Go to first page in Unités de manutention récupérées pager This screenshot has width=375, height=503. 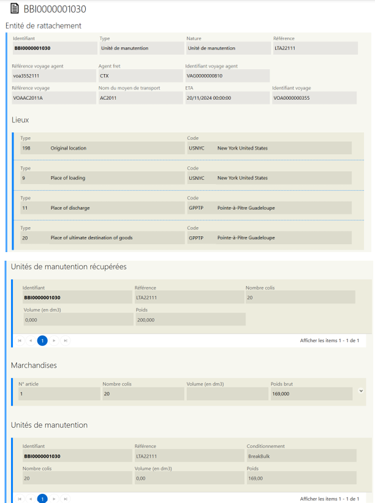19,340
